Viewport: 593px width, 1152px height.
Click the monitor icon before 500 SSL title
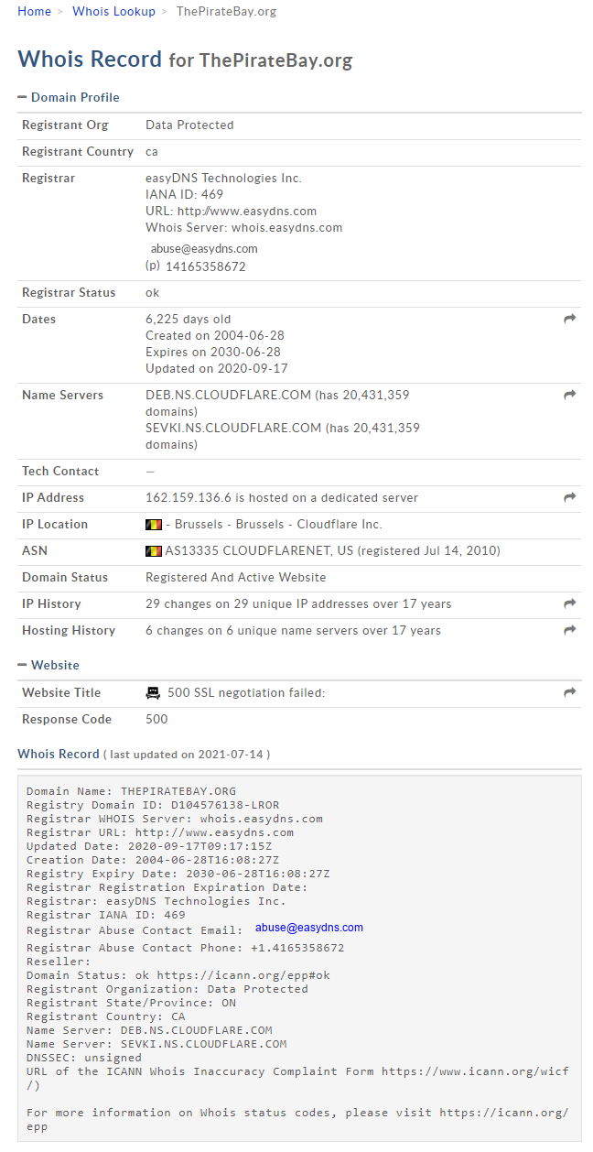click(x=153, y=693)
